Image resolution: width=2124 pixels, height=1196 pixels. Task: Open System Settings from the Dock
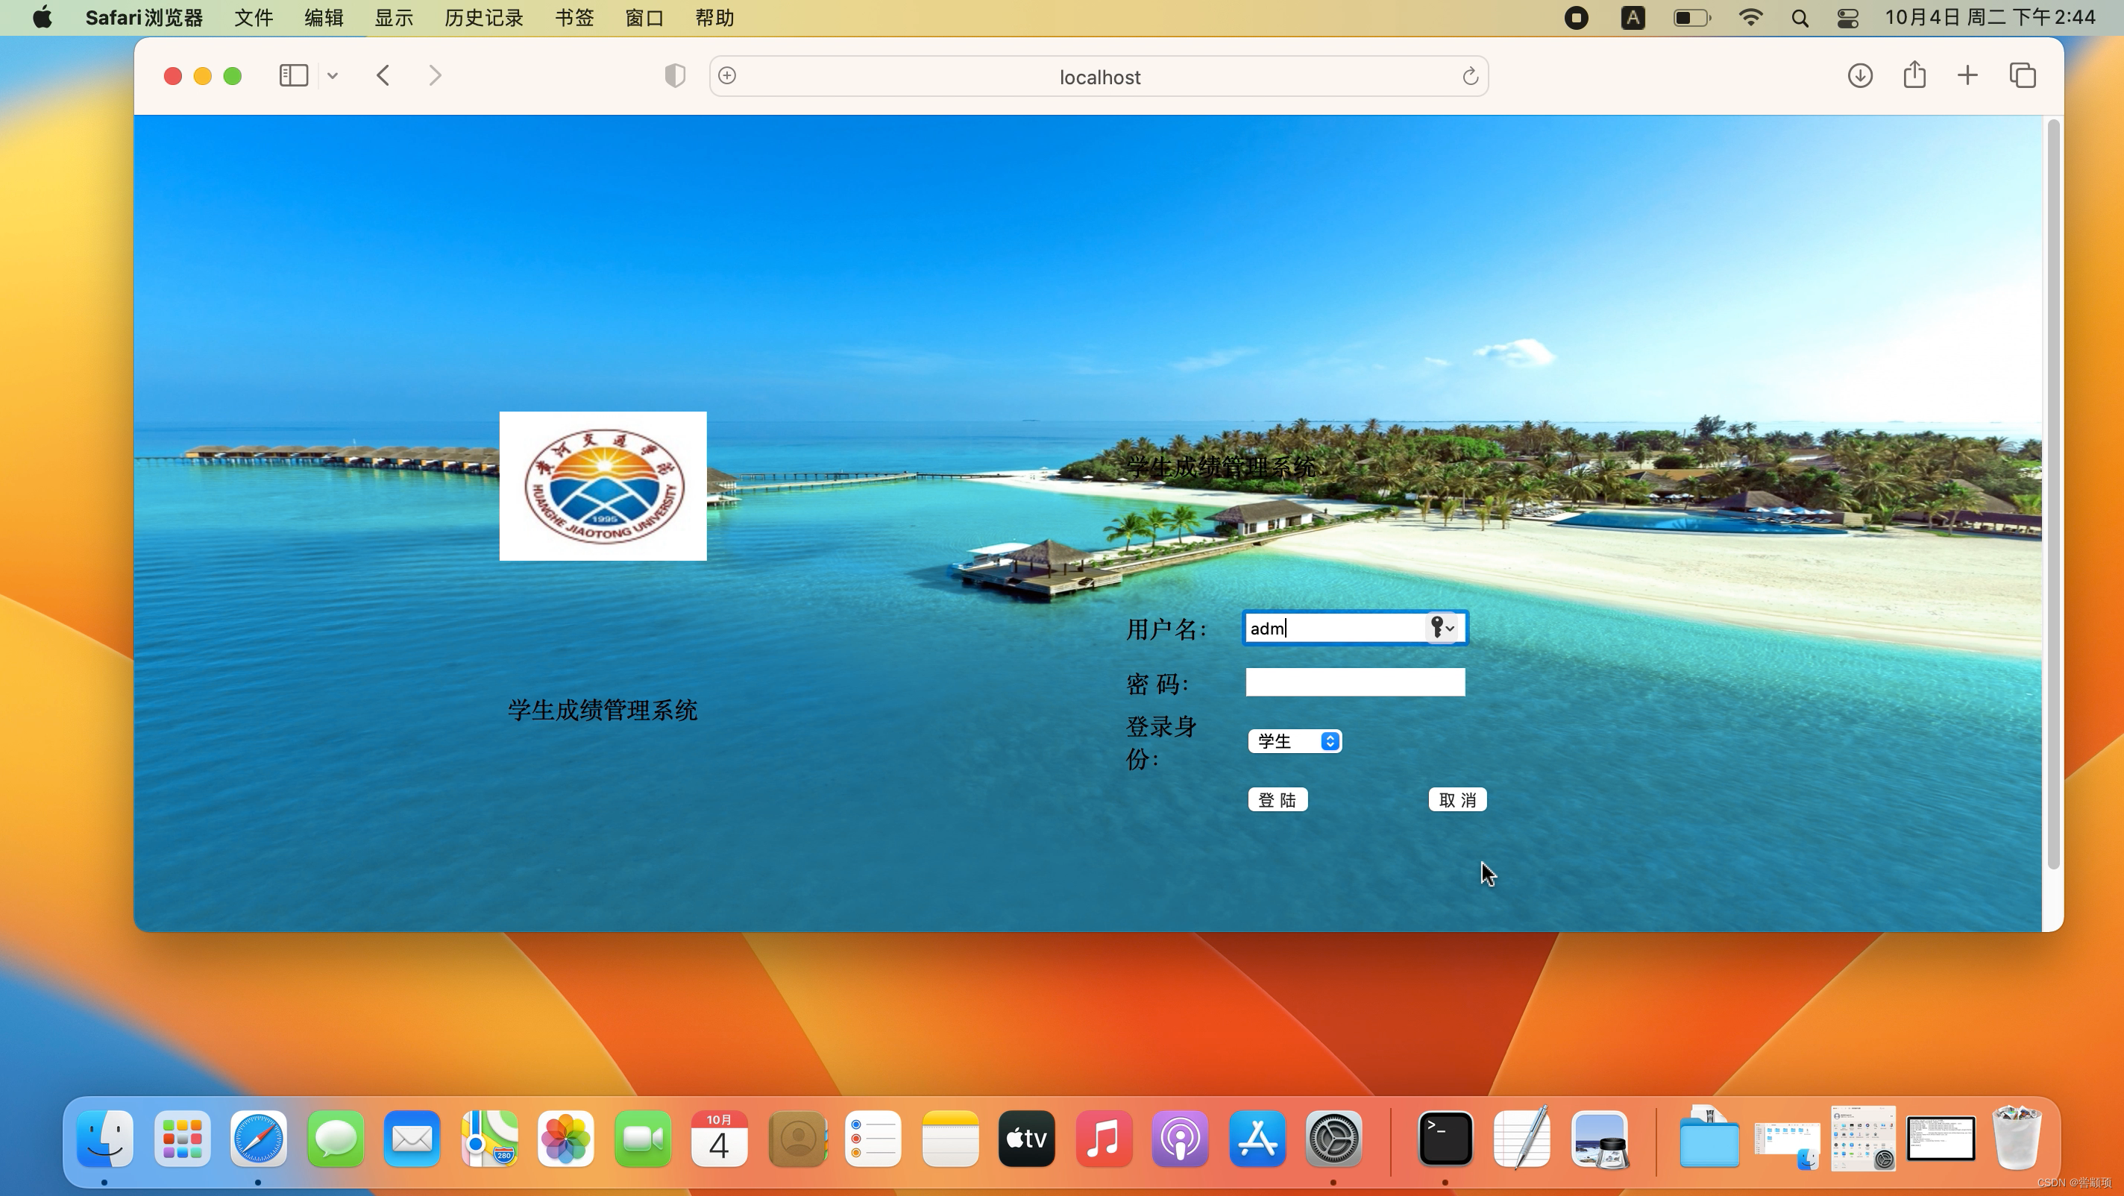coord(1333,1139)
